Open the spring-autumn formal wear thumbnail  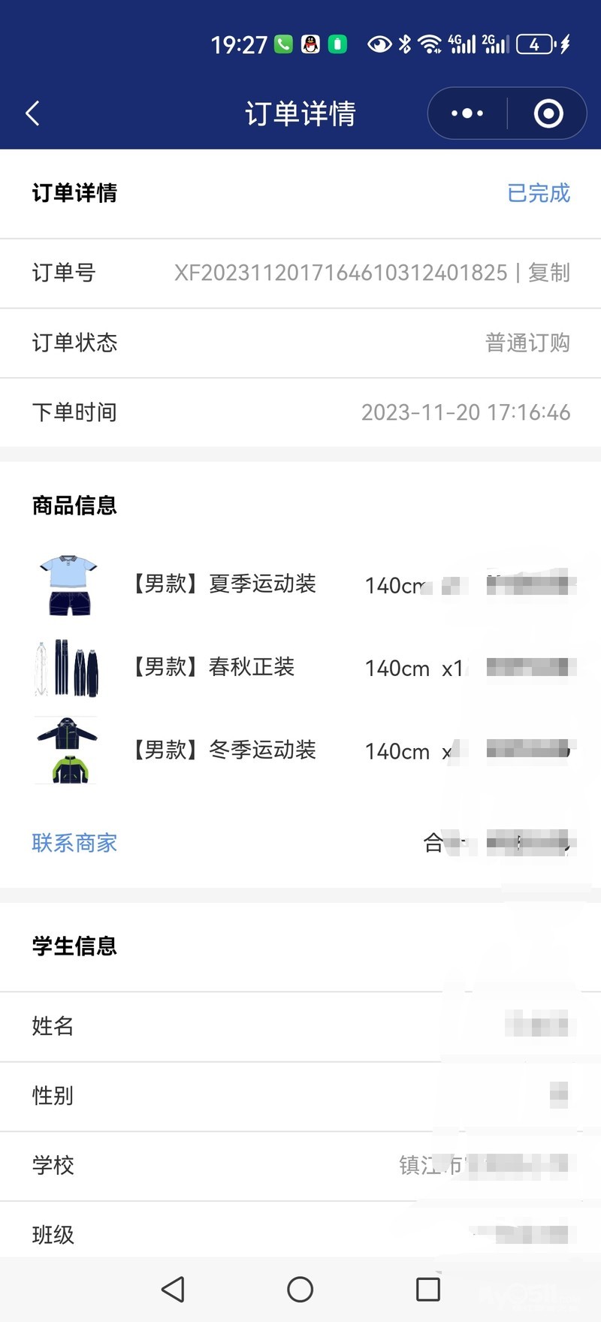click(68, 668)
